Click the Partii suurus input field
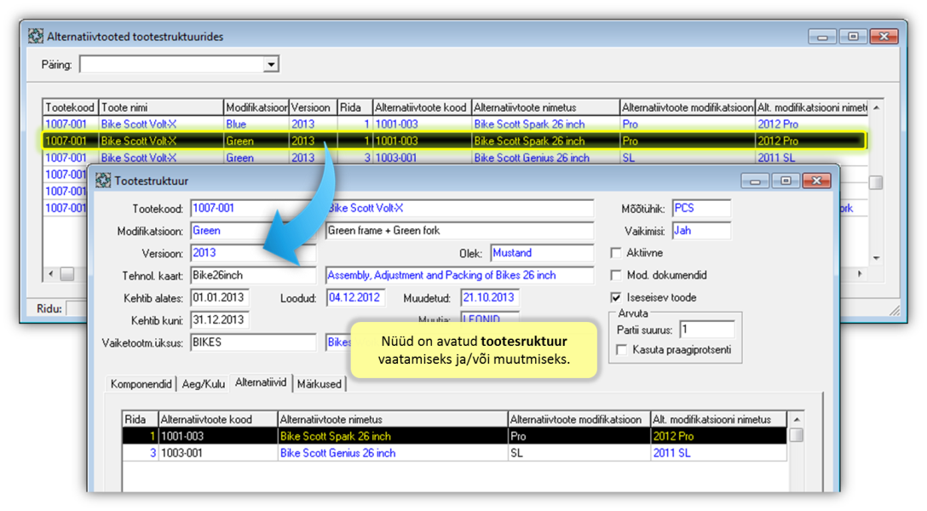This screenshot has height=511, width=927. [707, 330]
